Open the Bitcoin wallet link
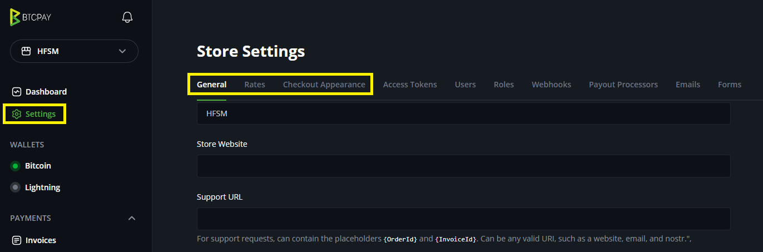The height and width of the screenshot is (252, 763). tap(38, 166)
